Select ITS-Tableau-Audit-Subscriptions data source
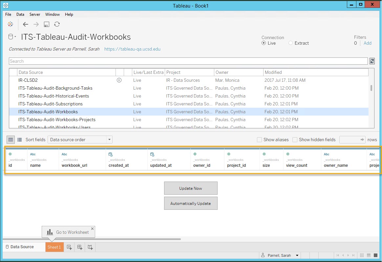This screenshot has height=262, width=382. (189, 104)
